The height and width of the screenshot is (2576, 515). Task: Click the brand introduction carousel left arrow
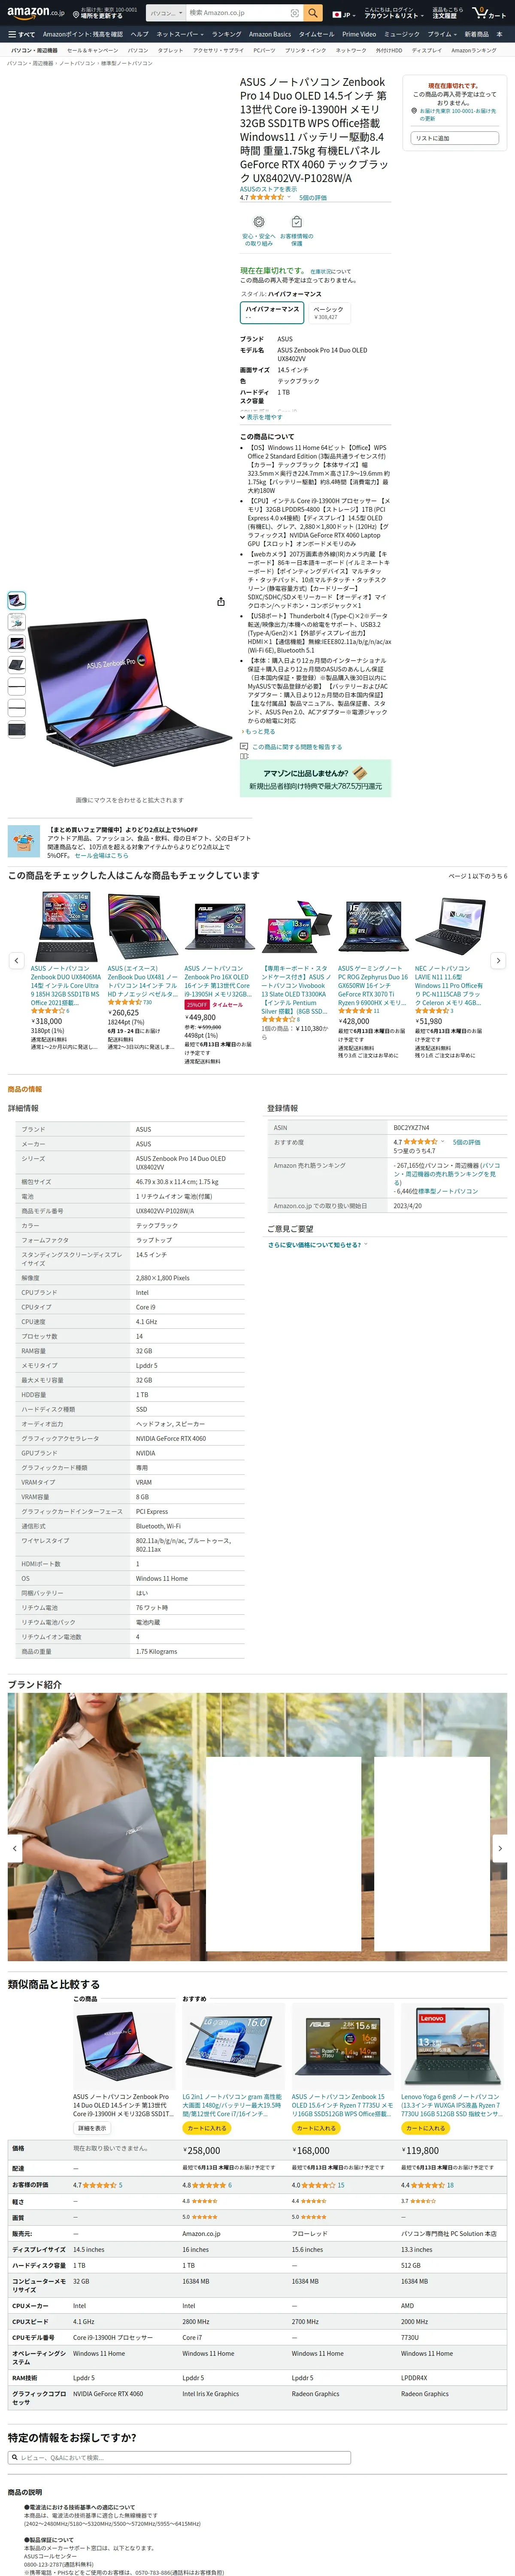14,1848
